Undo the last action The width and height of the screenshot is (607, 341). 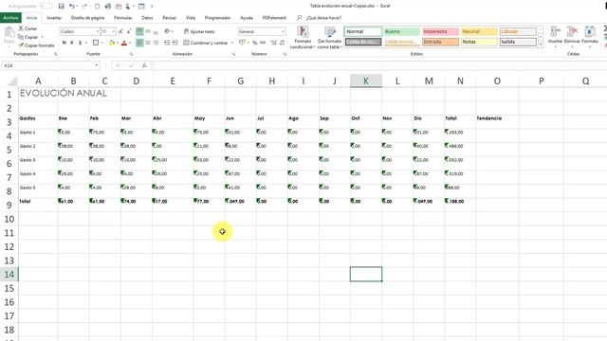pos(72,7)
